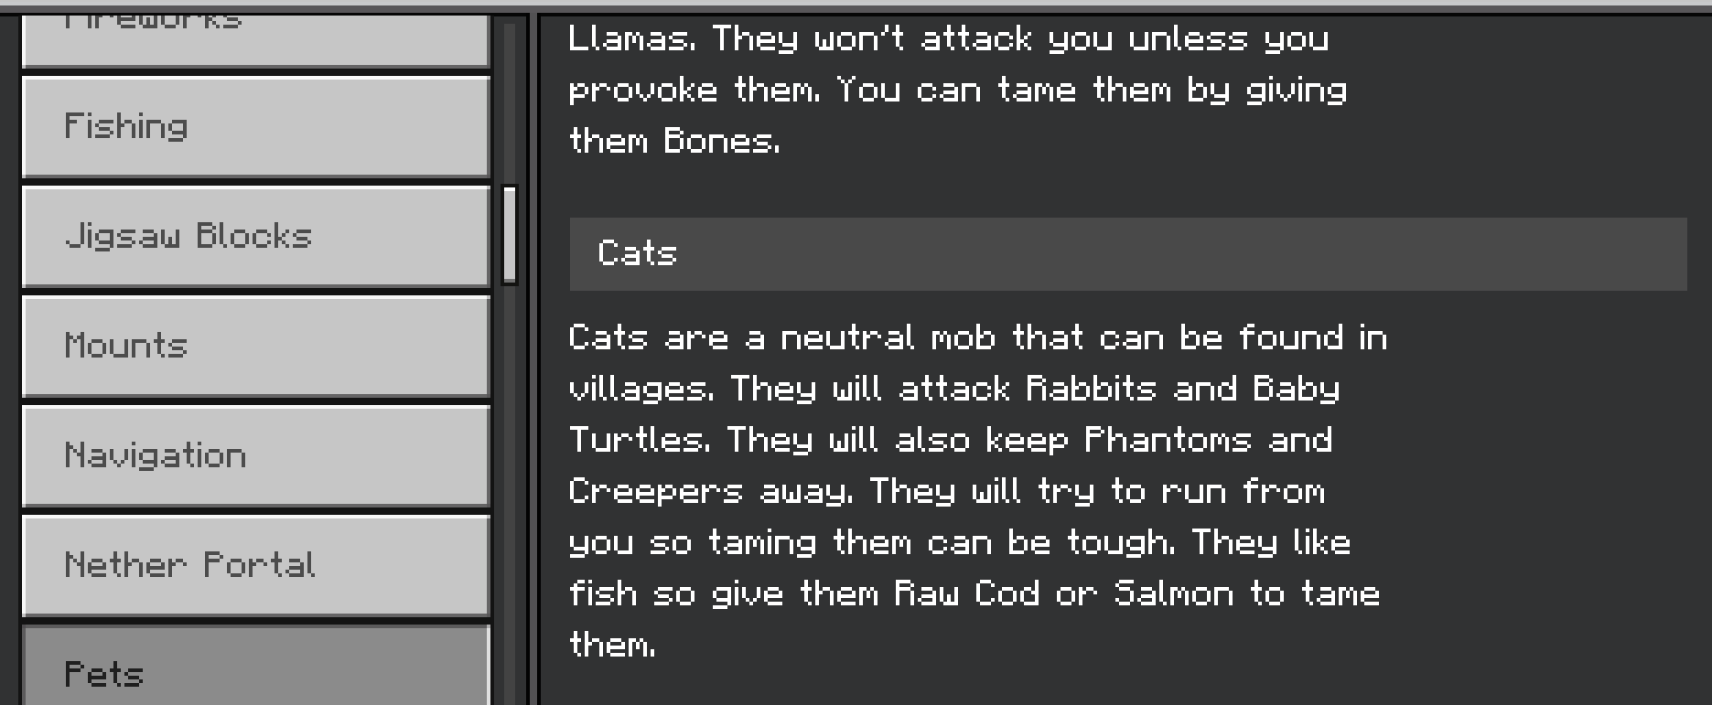
Task: Click the scrollbar track above the thumb
Action: coord(510,101)
